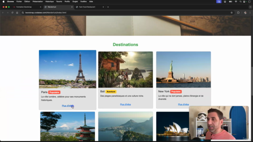The width and height of the screenshot is (253, 142).
Task: Close the Wanderlust tab
Action: tap(72, 7)
